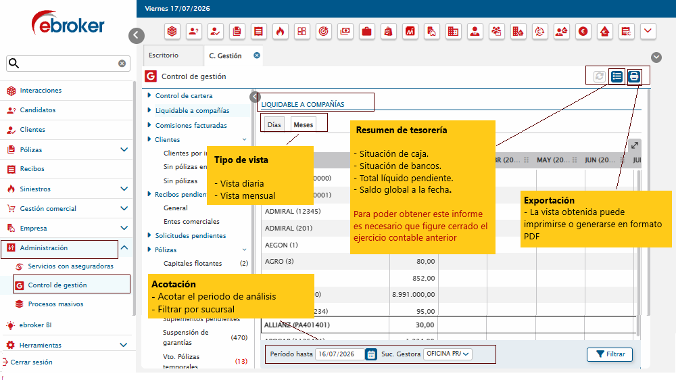The width and height of the screenshot is (676, 380).
Task: Open Siniestros flame icon in top toolbar
Action: click(281, 32)
